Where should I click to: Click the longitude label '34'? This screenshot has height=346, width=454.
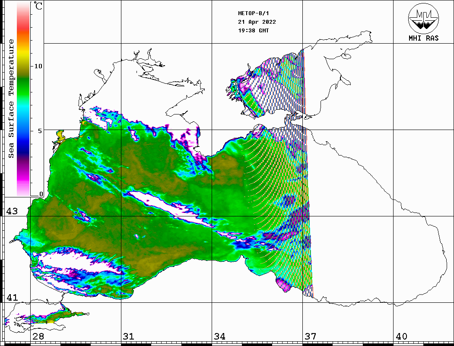click(219, 336)
